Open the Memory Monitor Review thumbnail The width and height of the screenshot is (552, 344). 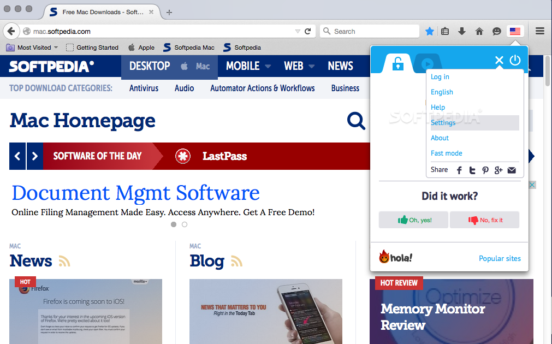point(452,311)
